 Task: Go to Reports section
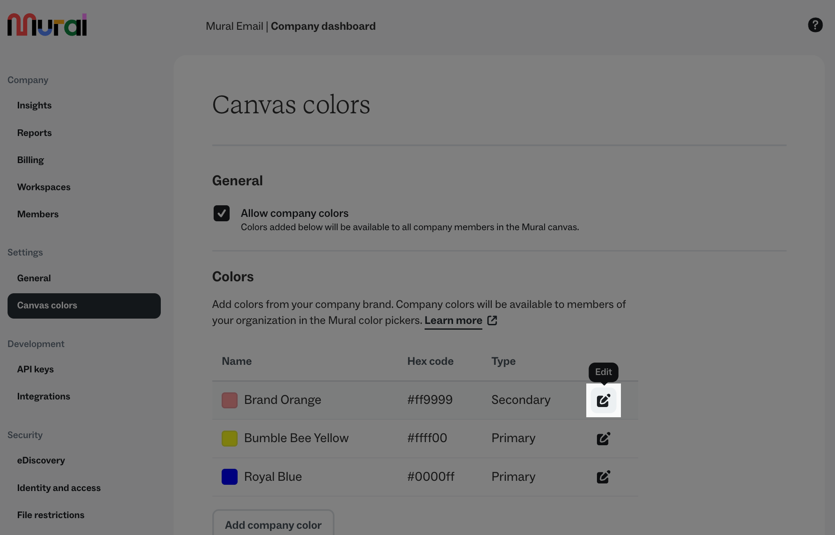coord(34,133)
